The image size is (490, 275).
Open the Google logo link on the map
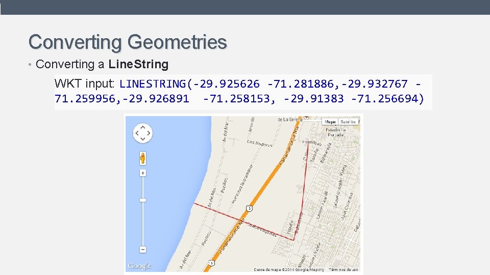coord(139,266)
